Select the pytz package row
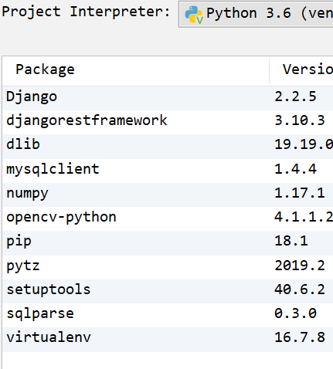Screen dimensions: 333x369 coord(168,267)
